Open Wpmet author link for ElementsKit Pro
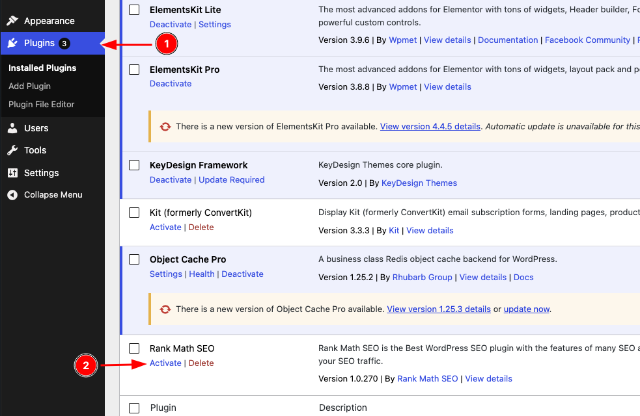Viewport: 640px width, 416px height. (403, 87)
